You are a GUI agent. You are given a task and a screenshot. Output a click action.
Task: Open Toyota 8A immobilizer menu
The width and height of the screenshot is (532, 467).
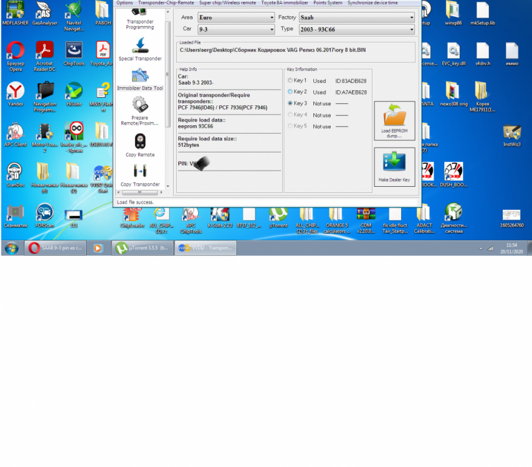284,2
